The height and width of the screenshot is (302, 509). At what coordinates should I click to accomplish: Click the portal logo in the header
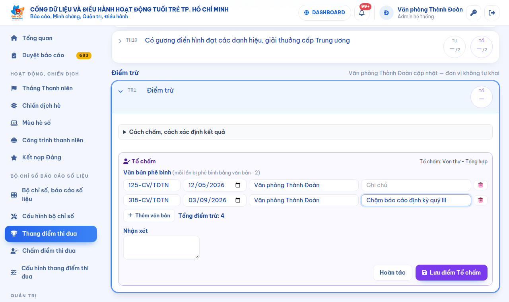coord(17,13)
